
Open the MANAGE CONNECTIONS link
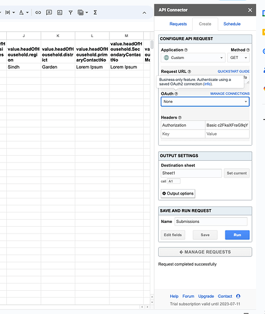pyautogui.click(x=230, y=94)
